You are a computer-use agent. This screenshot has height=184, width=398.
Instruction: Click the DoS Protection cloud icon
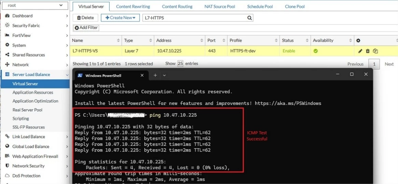(8, 175)
